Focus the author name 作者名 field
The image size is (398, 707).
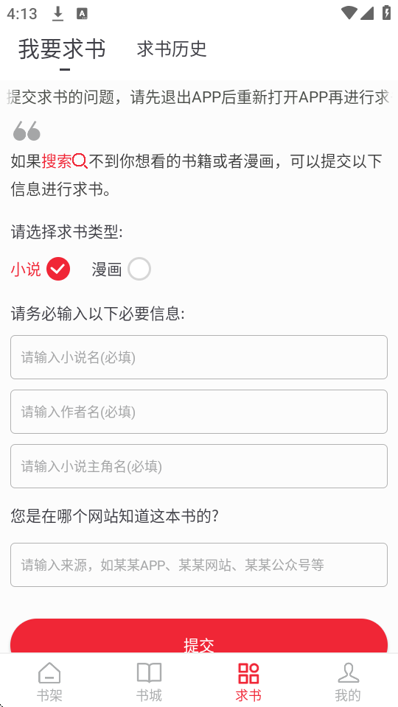click(199, 412)
